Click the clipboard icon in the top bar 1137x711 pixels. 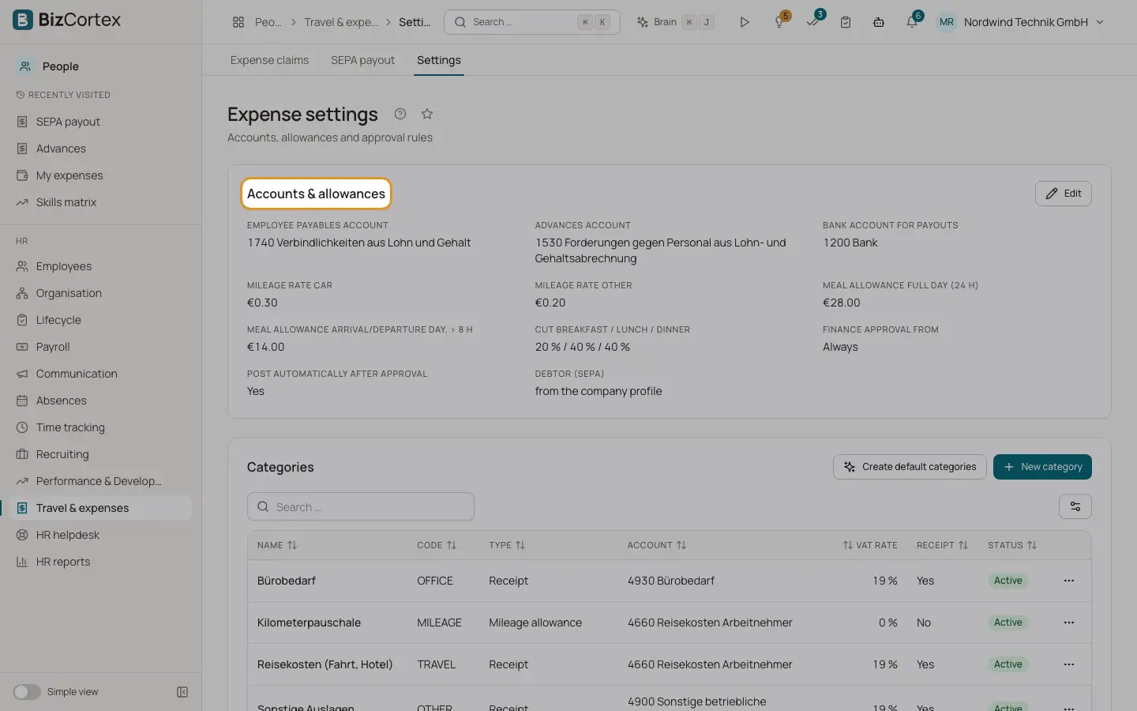click(x=846, y=22)
